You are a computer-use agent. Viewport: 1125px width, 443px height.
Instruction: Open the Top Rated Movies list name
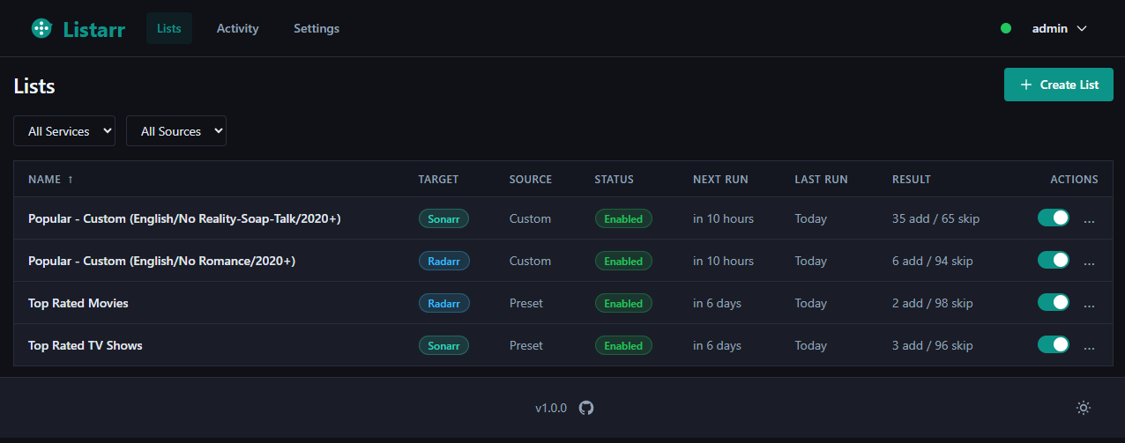[x=78, y=303]
